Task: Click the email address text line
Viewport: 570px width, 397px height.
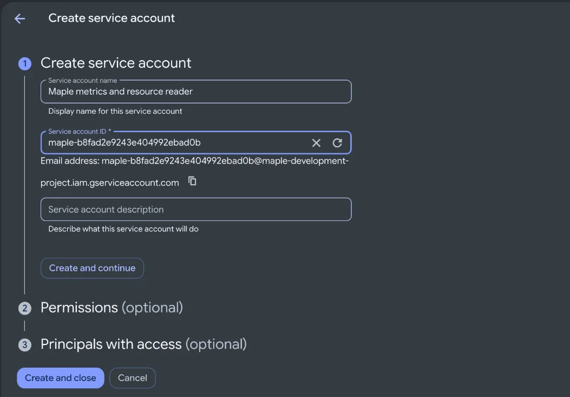Action: 194,161
